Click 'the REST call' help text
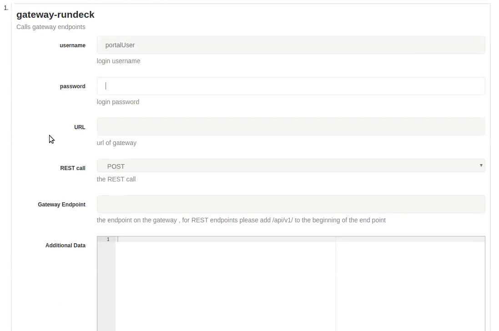The width and height of the screenshot is (499, 331). (x=116, y=179)
